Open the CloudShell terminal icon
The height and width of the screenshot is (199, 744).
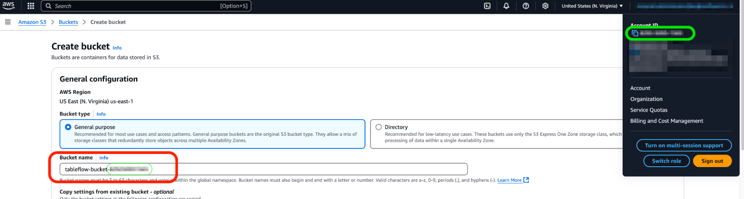(487, 6)
